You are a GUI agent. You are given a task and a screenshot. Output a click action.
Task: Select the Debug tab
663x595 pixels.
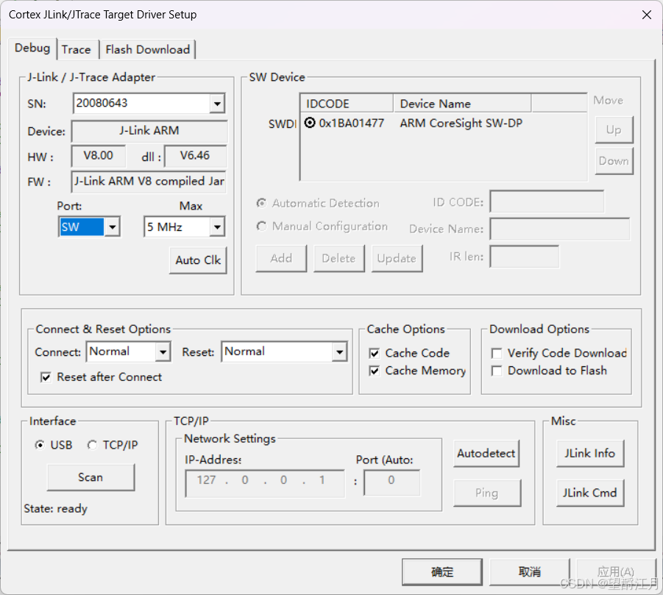32,48
